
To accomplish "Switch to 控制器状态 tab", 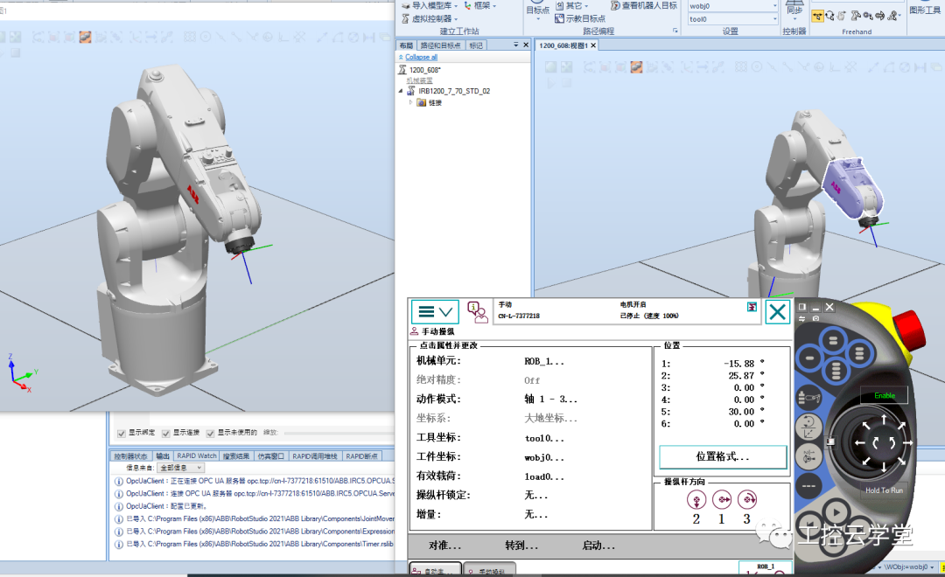I will click(x=130, y=456).
